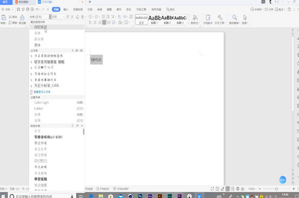Open Photoshop from the taskbar
The width and height of the screenshot is (299, 198).
point(140,196)
